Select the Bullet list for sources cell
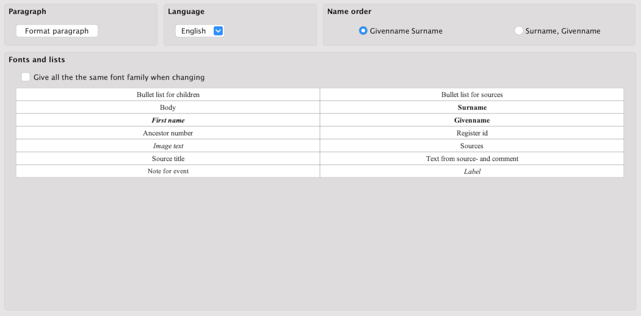 tap(471, 95)
